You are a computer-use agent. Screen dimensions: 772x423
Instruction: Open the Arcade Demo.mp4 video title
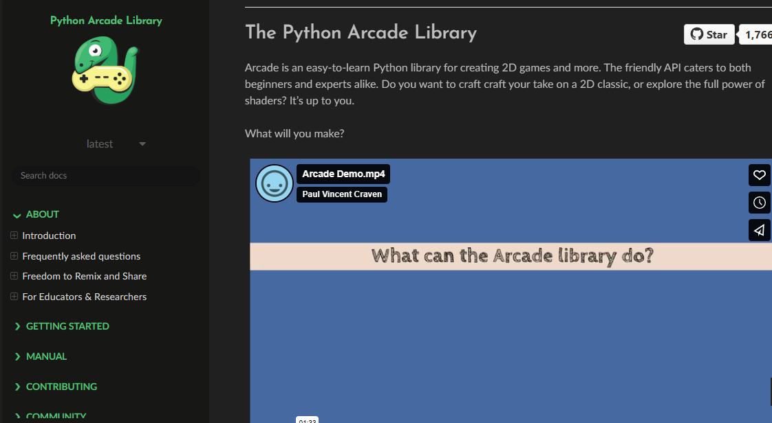click(x=343, y=174)
